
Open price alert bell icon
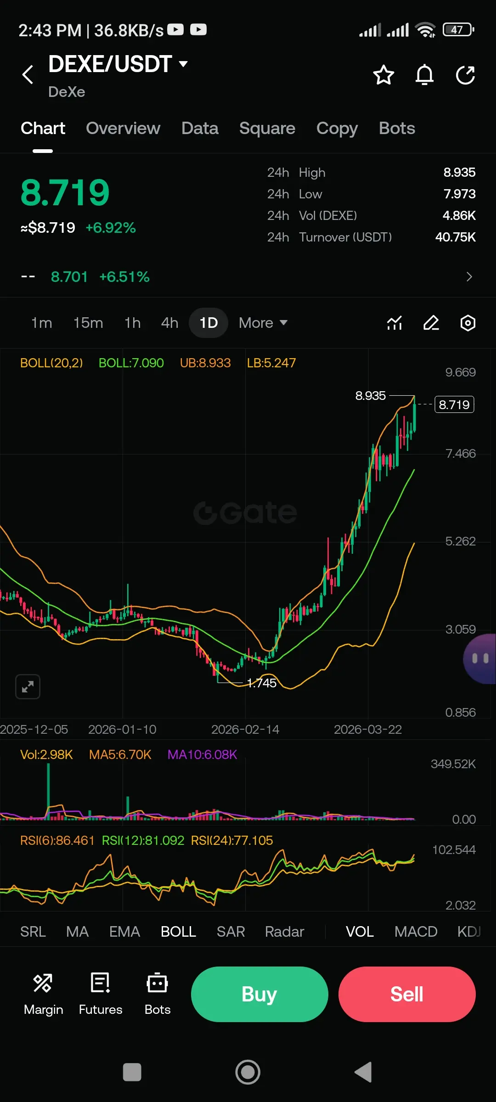424,75
